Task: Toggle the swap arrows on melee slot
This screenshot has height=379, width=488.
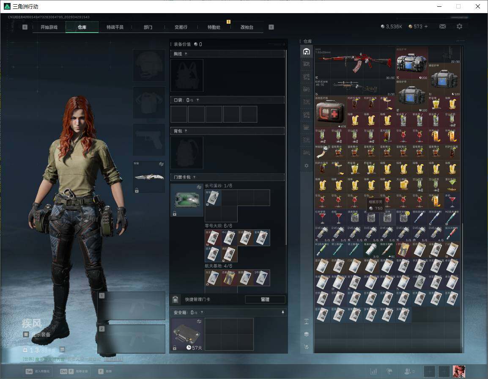Action: tap(161, 164)
